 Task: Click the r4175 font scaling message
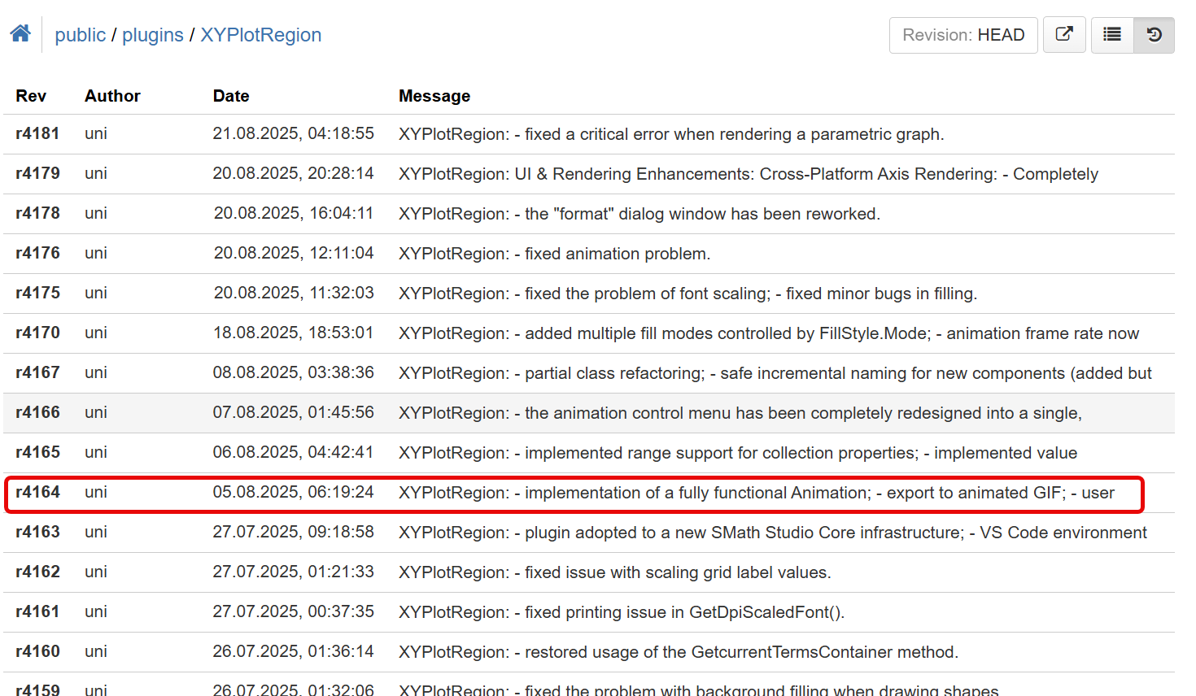tap(687, 294)
